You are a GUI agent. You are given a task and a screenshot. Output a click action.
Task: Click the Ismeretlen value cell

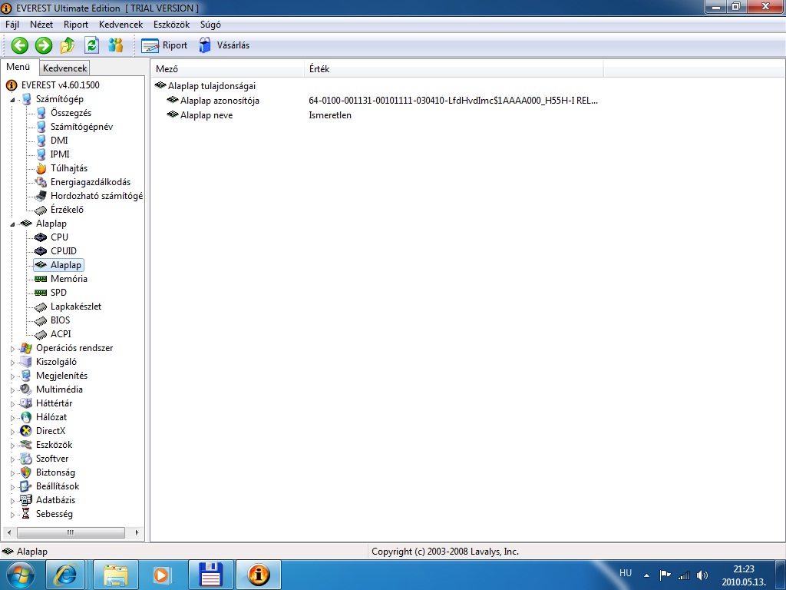[x=330, y=115]
